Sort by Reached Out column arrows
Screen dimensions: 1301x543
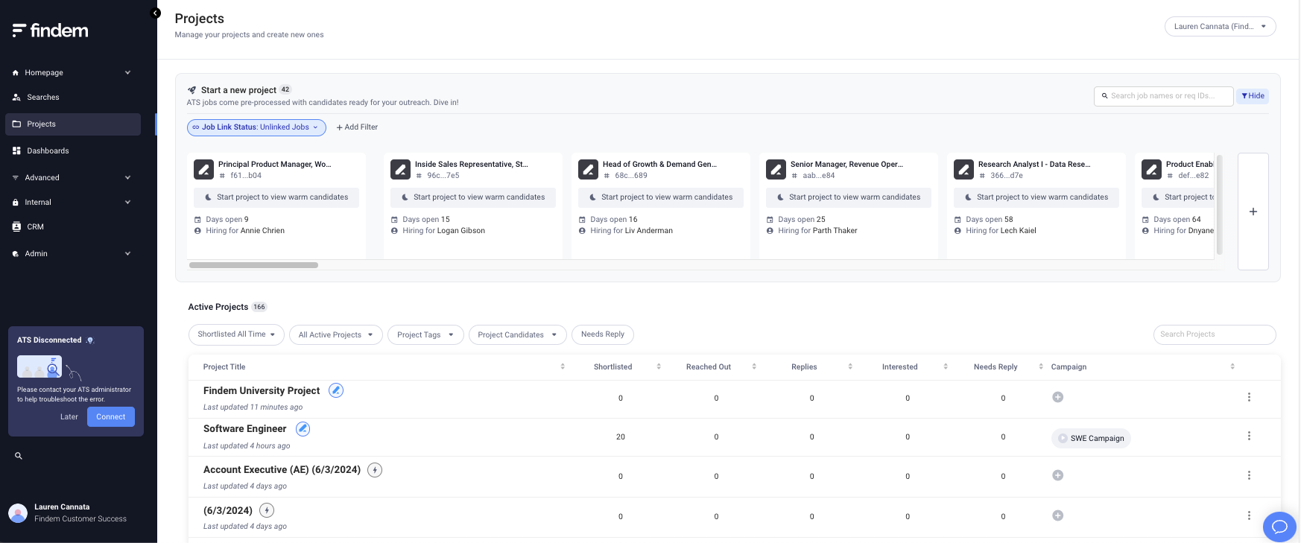[754, 366]
